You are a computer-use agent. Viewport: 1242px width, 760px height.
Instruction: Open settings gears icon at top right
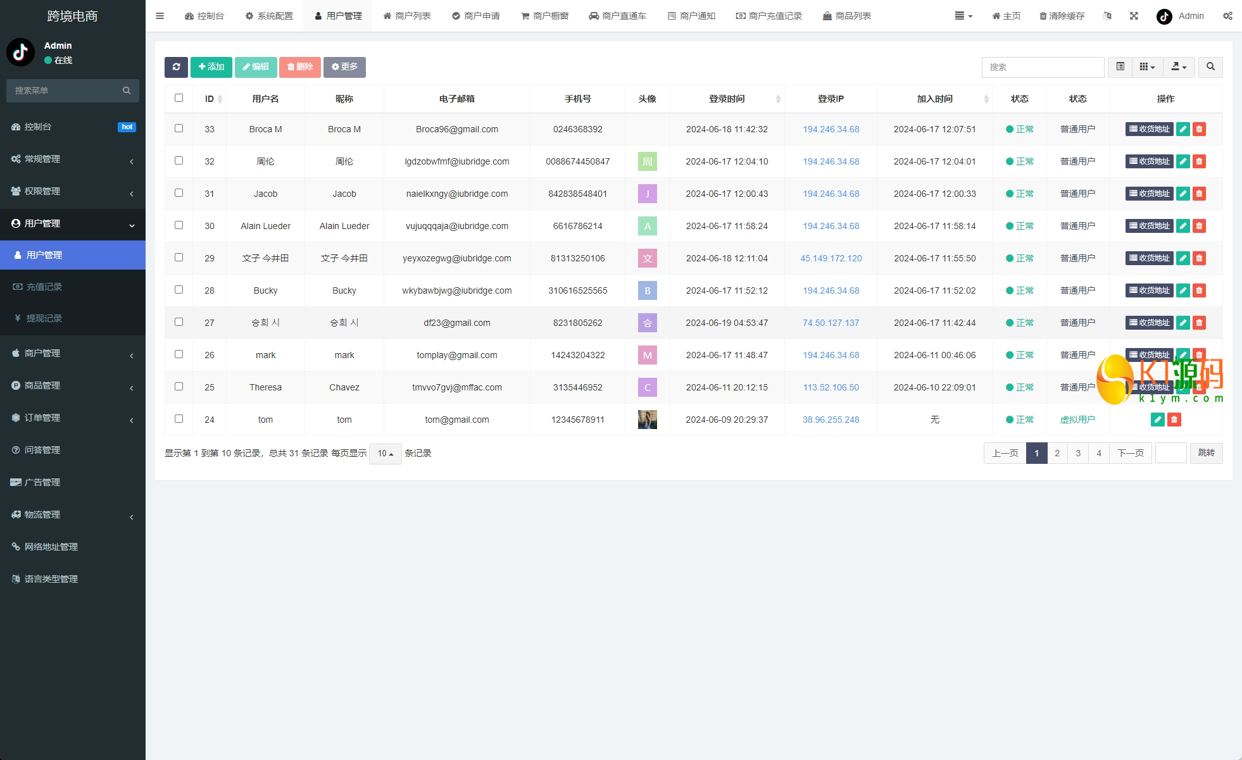coord(1227,16)
